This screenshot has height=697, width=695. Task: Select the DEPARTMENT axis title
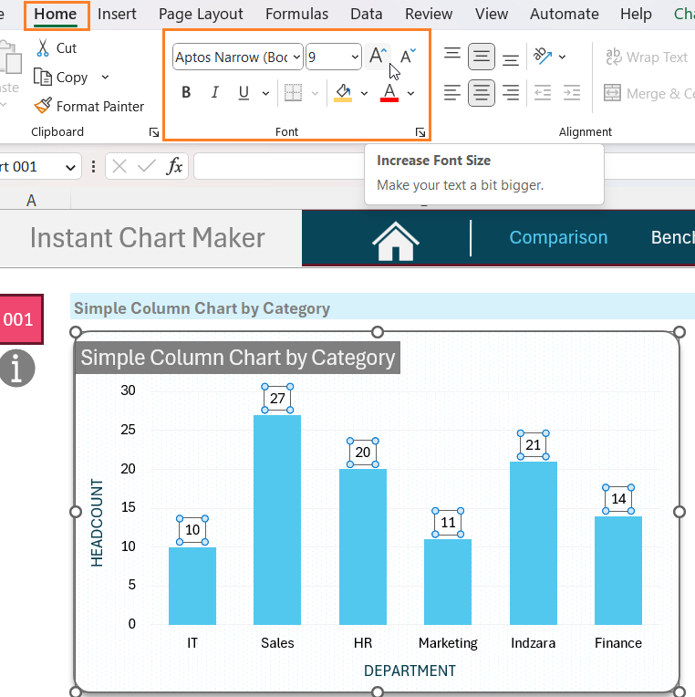point(410,671)
